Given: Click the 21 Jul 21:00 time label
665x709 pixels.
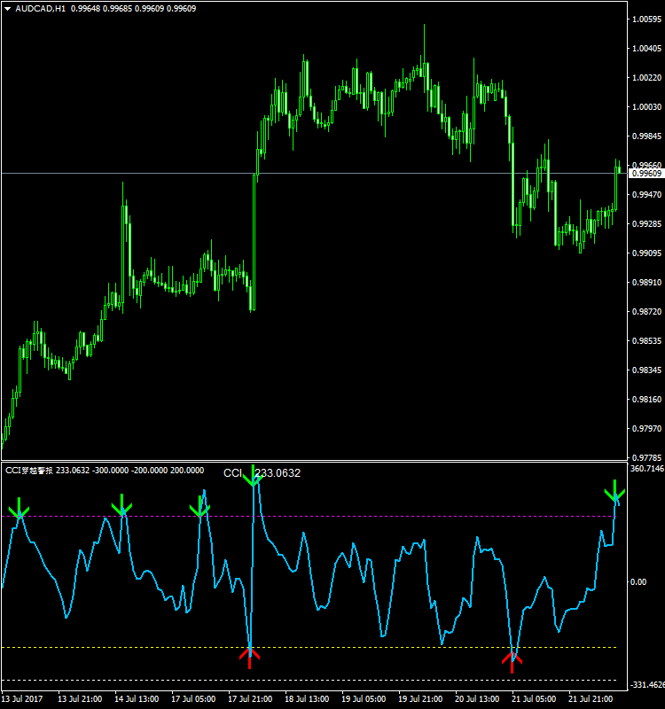Looking at the screenshot, I should [591, 699].
